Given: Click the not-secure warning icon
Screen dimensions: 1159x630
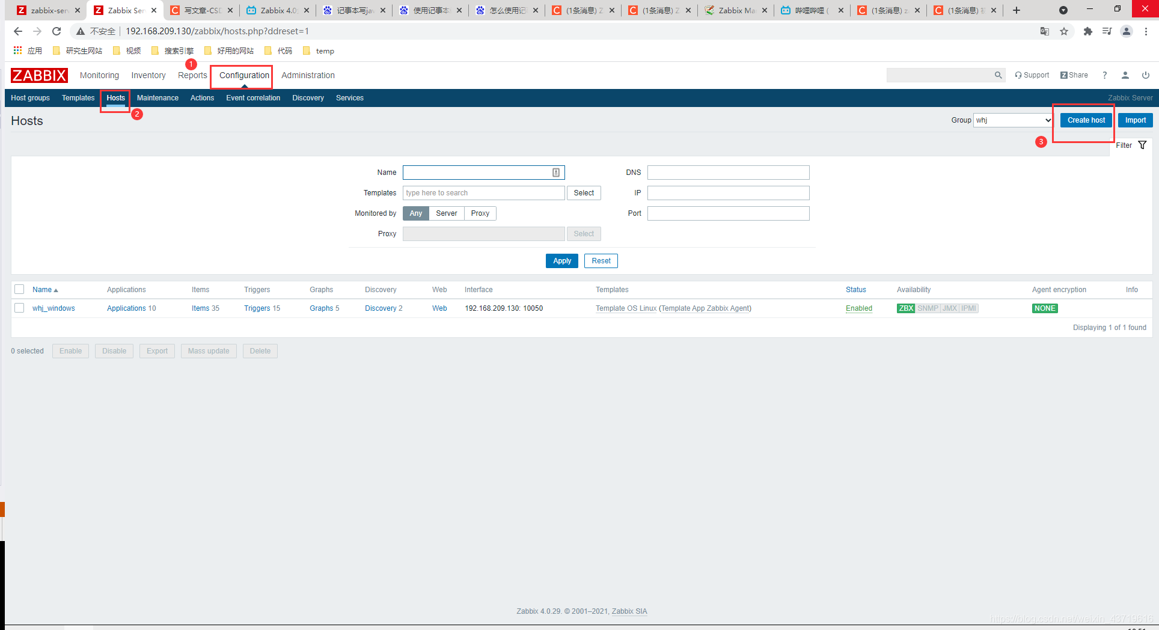Looking at the screenshot, I should pyautogui.click(x=81, y=31).
